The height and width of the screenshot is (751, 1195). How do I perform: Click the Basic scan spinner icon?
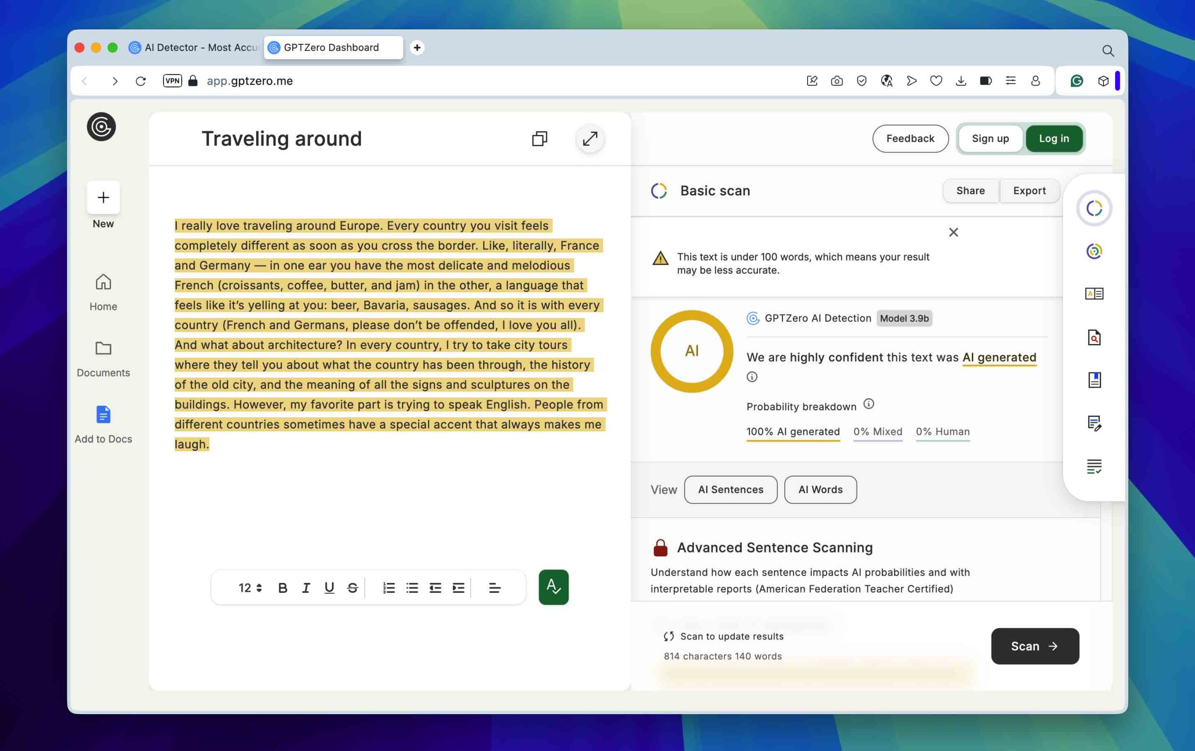tap(659, 190)
